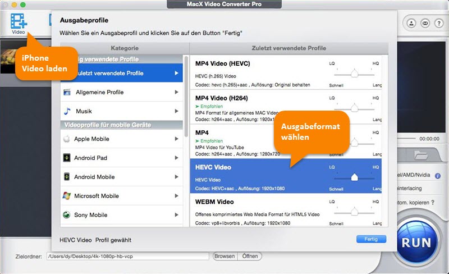
Task: Click the macOS green zoom button
Action: point(23,4)
